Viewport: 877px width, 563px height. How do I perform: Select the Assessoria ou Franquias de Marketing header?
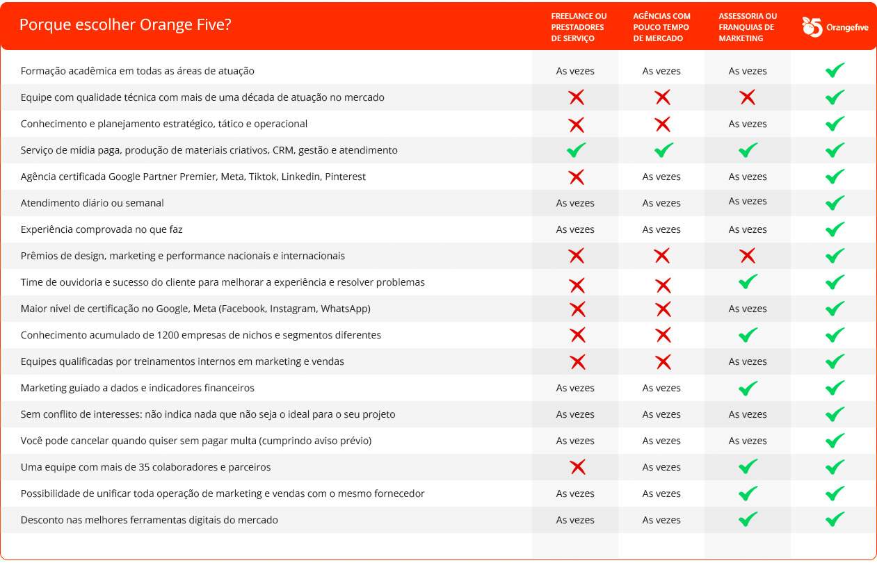748,27
